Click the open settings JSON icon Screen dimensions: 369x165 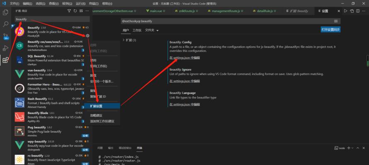click(352, 11)
